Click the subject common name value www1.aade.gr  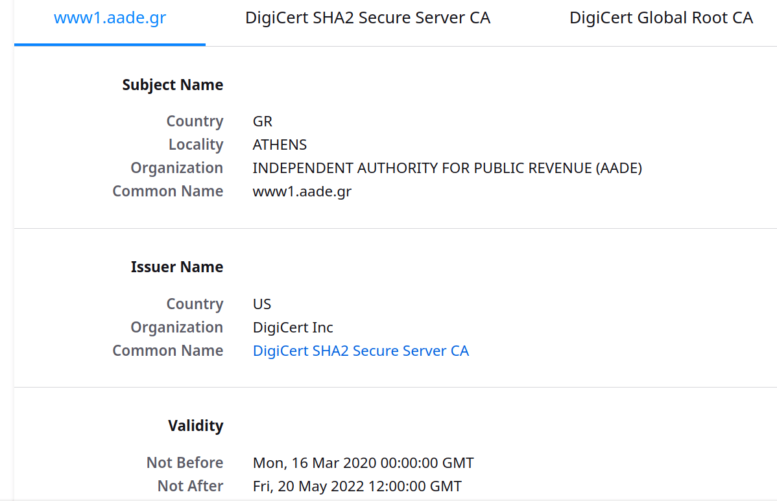(302, 191)
